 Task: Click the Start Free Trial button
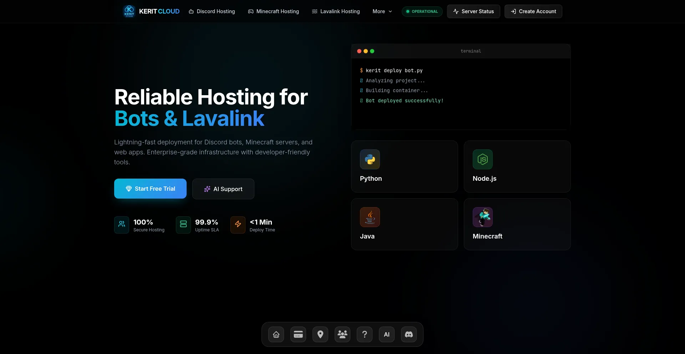150,189
